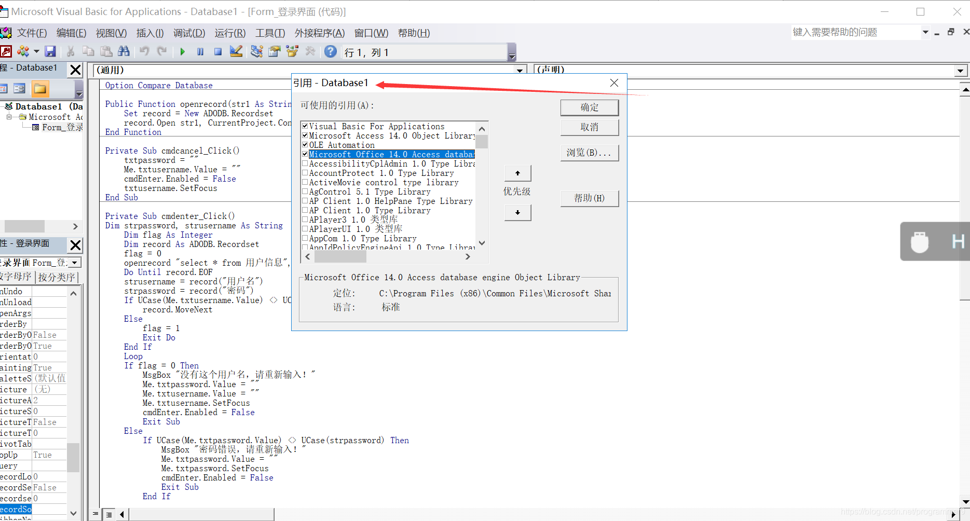Open Find with binoculars icon
970x521 pixels.
click(124, 51)
